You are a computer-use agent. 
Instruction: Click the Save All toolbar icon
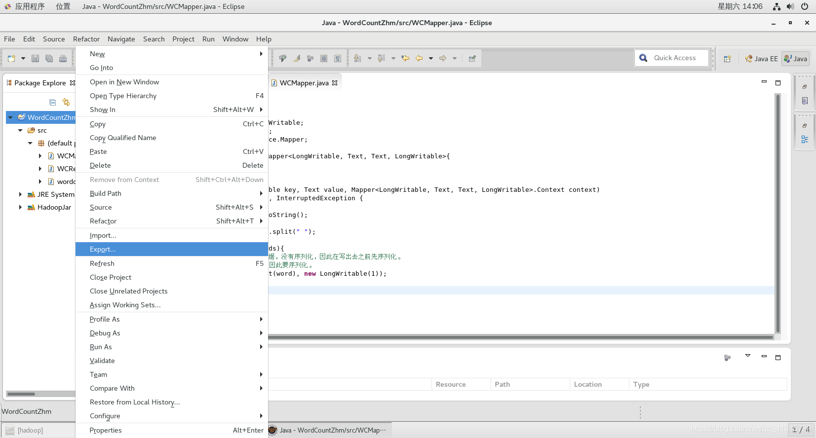coord(49,58)
